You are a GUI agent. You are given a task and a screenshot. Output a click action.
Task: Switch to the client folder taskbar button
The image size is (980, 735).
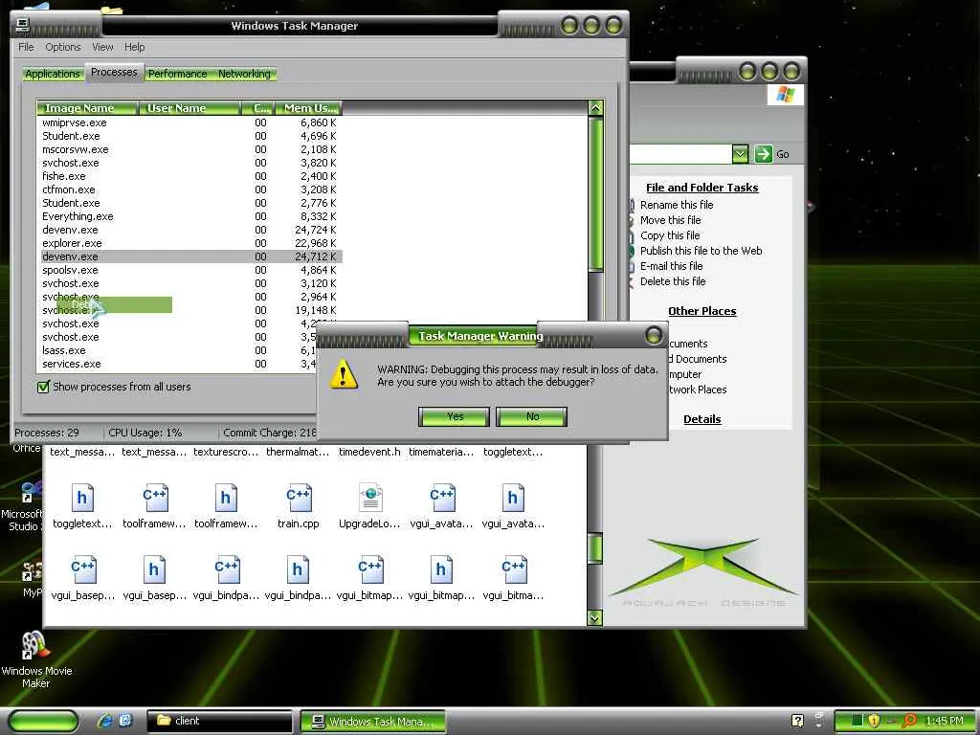click(219, 721)
